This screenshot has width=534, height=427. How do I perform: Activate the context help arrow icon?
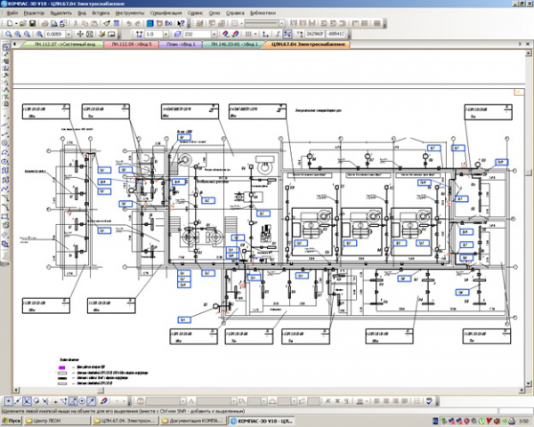[x=181, y=23]
